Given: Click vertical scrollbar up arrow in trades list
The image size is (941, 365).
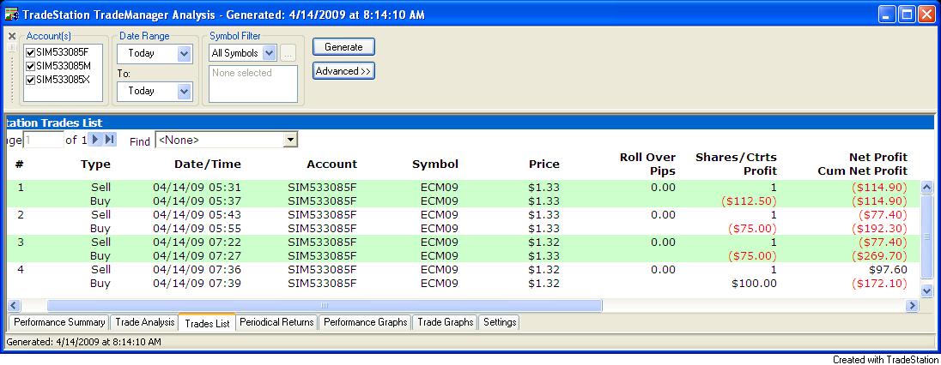Looking at the screenshot, I should [x=926, y=188].
